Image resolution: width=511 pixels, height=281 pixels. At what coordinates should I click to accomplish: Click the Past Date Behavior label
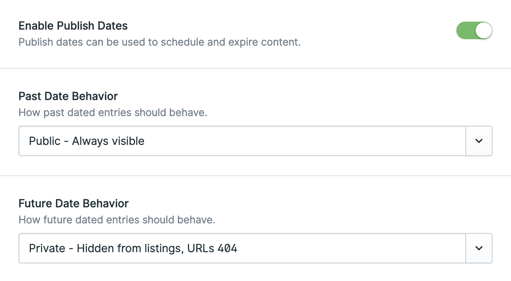[68, 96]
